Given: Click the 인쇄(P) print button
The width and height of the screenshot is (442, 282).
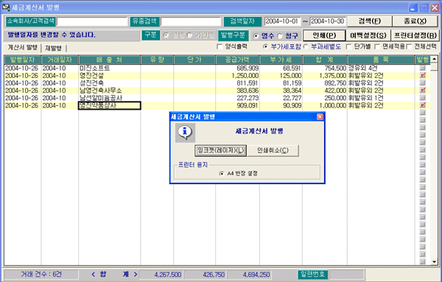Looking at the screenshot, I should coord(324,35).
